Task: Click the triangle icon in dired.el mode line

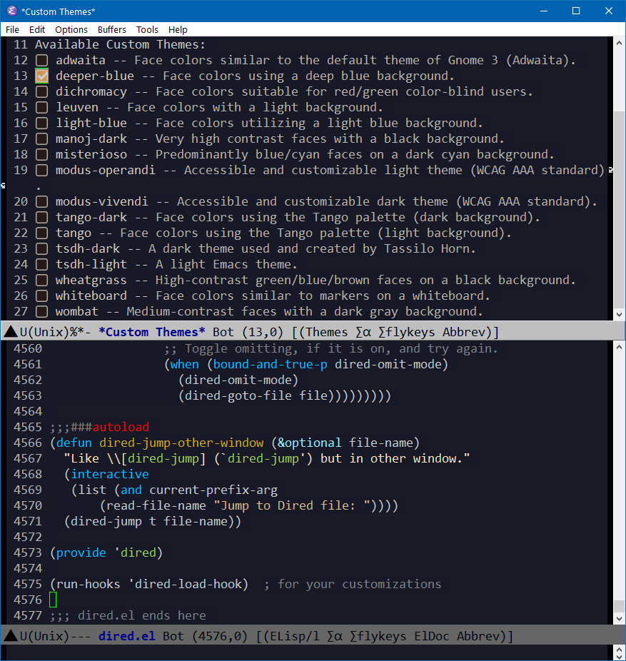Action: (10, 636)
